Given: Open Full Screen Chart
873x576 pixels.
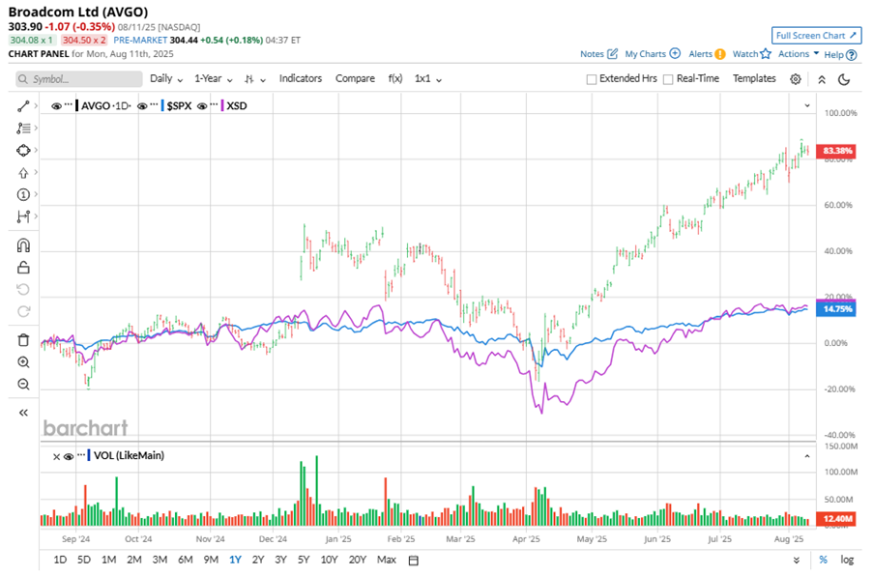Looking at the screenshot, I should pyautogui.click(x=816, y=35).
